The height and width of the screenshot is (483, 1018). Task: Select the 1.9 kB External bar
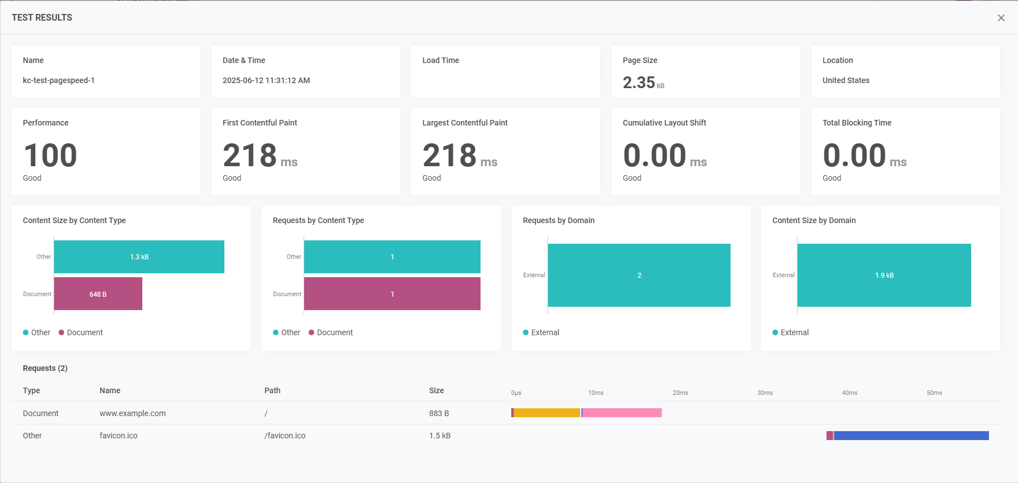pyautogui.click(x=884, y=275)
